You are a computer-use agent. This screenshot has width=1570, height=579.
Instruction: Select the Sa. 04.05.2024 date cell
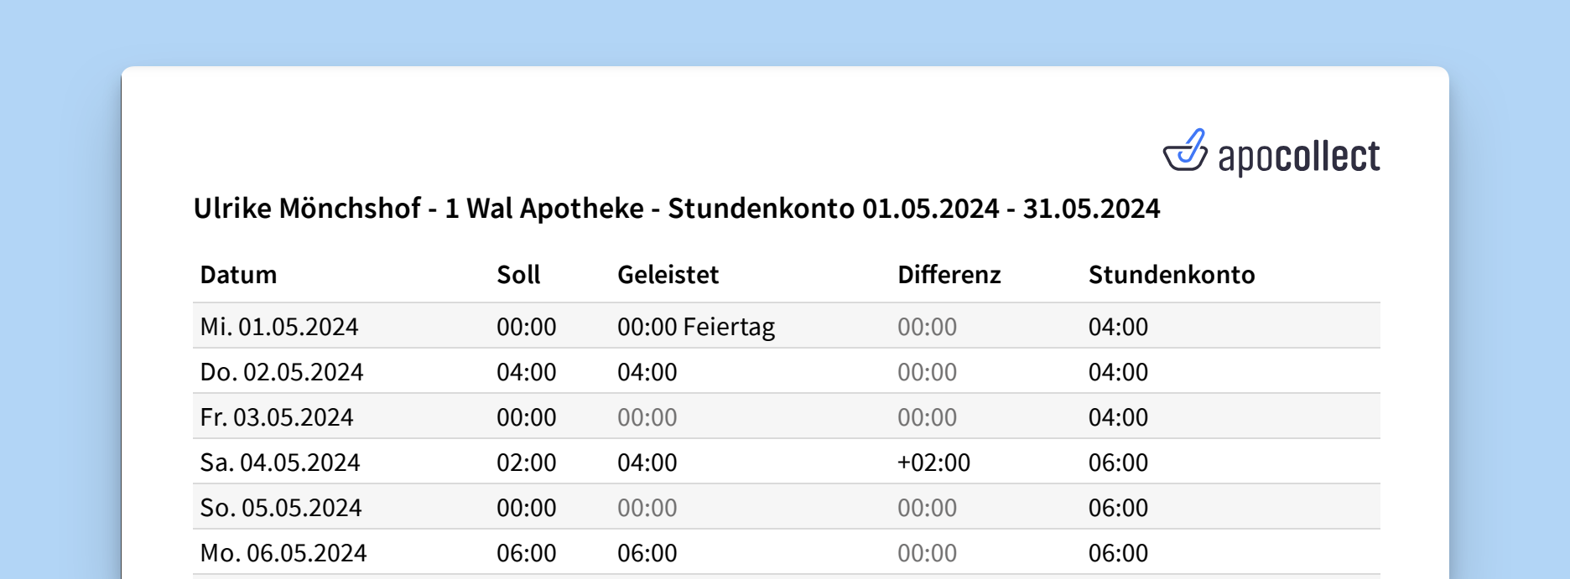tap(279, 463)
